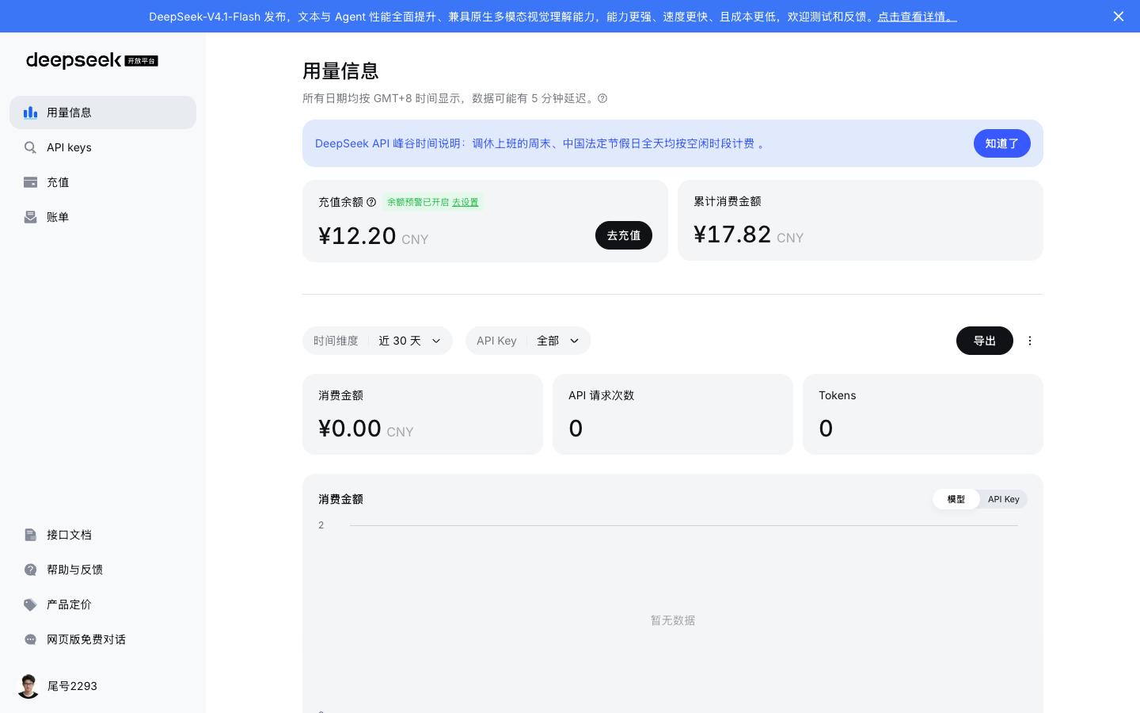
Task: Click help icon beside date timezone note
Action: [602, 98]
